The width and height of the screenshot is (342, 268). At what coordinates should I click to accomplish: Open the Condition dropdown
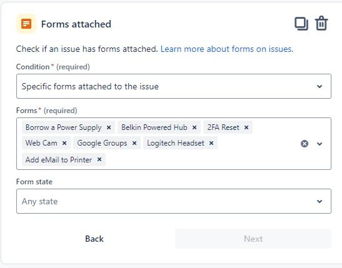(x=174, y=86)
